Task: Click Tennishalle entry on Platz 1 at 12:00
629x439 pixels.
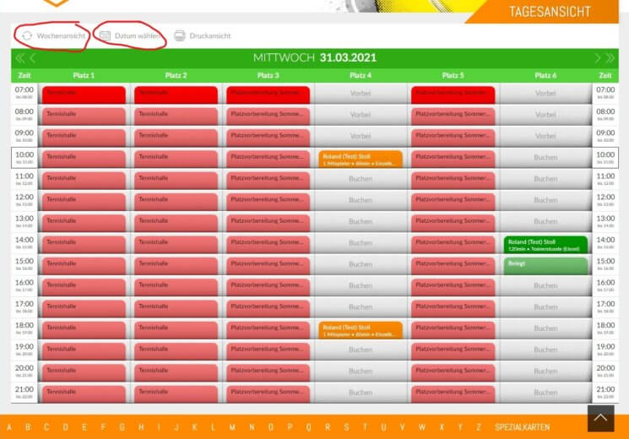Action: [84, 201]
